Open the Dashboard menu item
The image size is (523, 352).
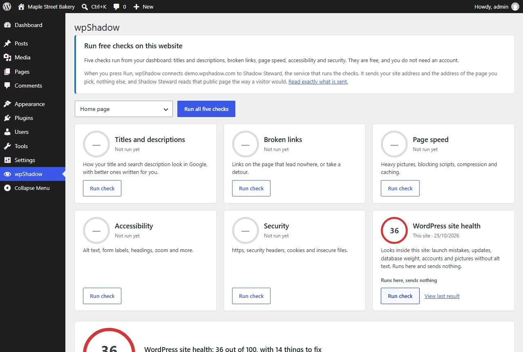(x=33, y=25)
